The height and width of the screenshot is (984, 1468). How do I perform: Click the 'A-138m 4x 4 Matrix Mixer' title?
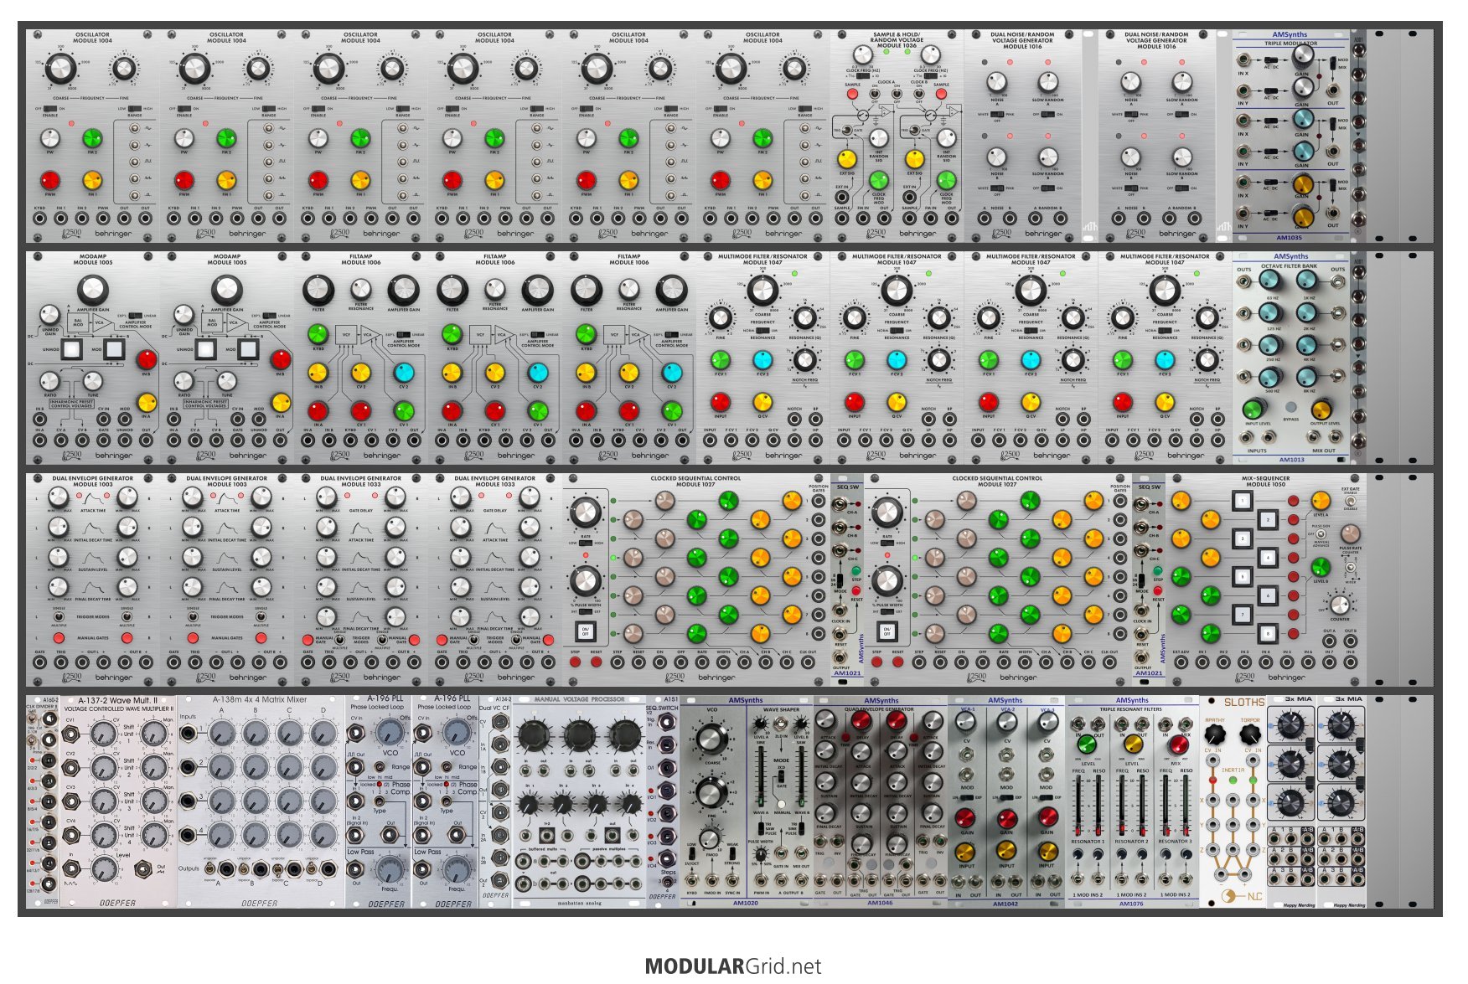coord(260,699)
